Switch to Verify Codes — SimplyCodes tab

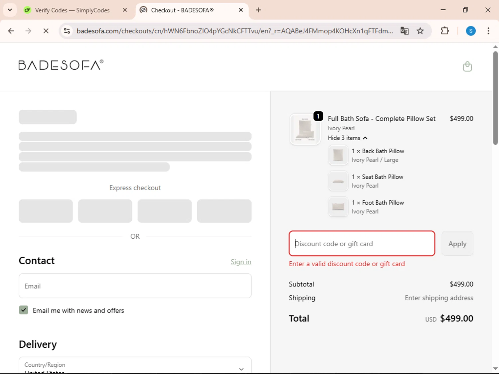click(72, 10)
